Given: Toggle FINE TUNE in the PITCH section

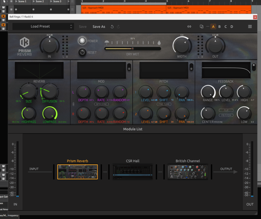Looking at the screenshot, I should pos(164,104).
